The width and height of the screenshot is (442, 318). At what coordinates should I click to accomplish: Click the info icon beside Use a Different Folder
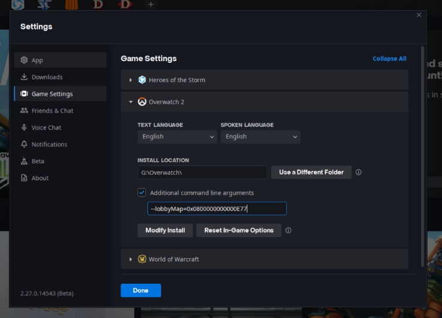(359, 172)
